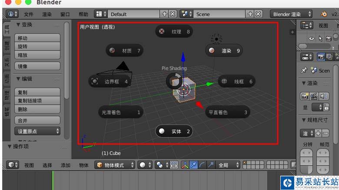Choose 实体 2 in the pie menu
Image resolution: width=339 pixels, height=190 pixels.
click(x=174, y=131)
